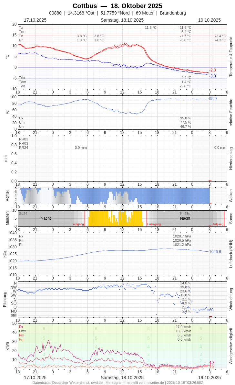The height and width of the screenshot is (385, 235).
Task: Click the current pressure value 1026.6
Action: click(x=215, y=252)
